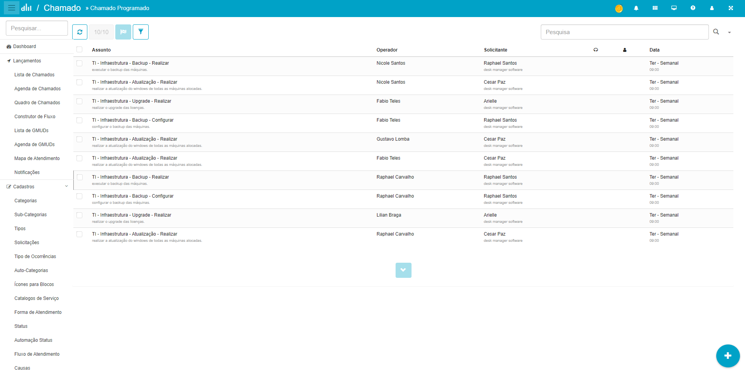Open the filter funnel icon
Screen dimensions: 745x372
pos(141,32)
